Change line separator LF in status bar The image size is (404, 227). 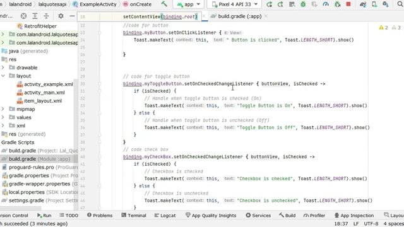tap(356, 224)
